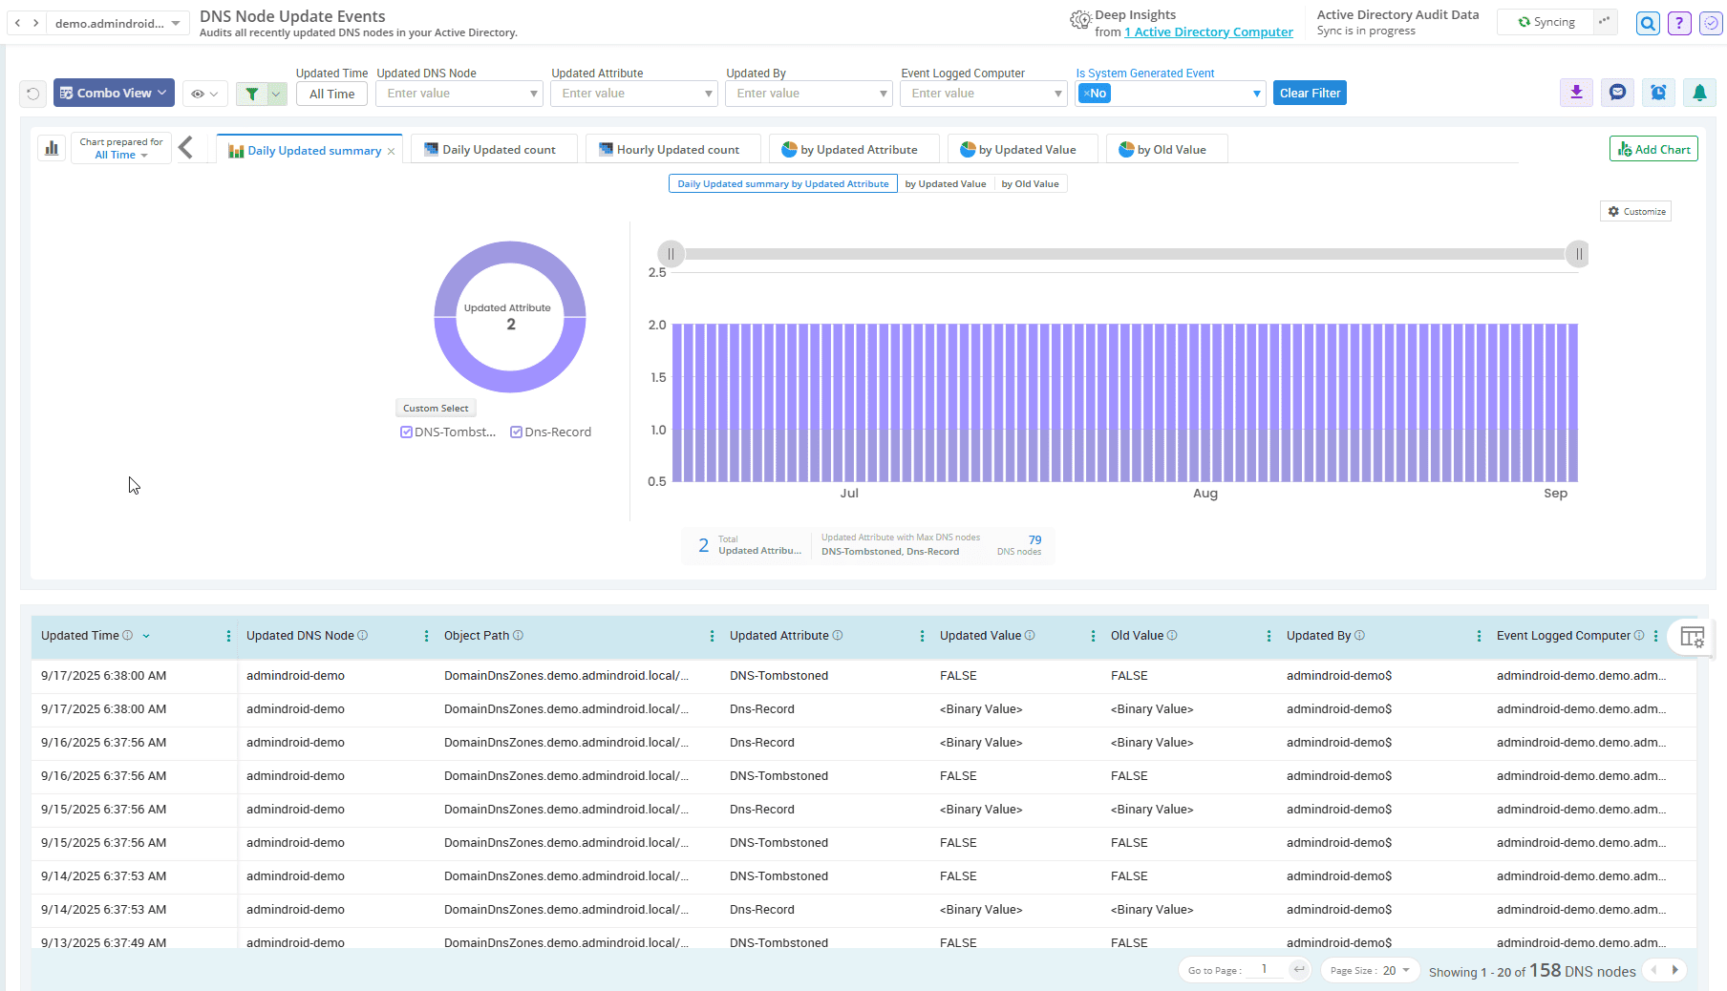Image resolution: width=1727 pixels, height=991 pixels.
Task: Open the notifications bell icon
Action: pos(1699,93)
